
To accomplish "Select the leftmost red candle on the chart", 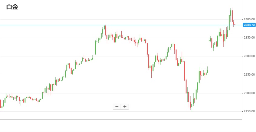I will pyautogui.click(x=1, y=103).
